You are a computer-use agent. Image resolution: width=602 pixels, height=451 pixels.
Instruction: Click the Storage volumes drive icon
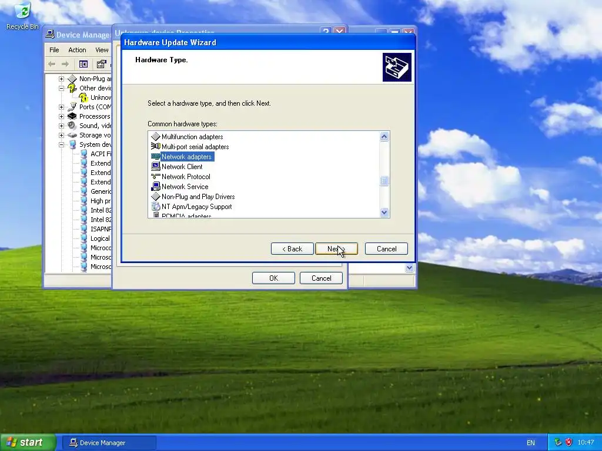coord(72,136)
